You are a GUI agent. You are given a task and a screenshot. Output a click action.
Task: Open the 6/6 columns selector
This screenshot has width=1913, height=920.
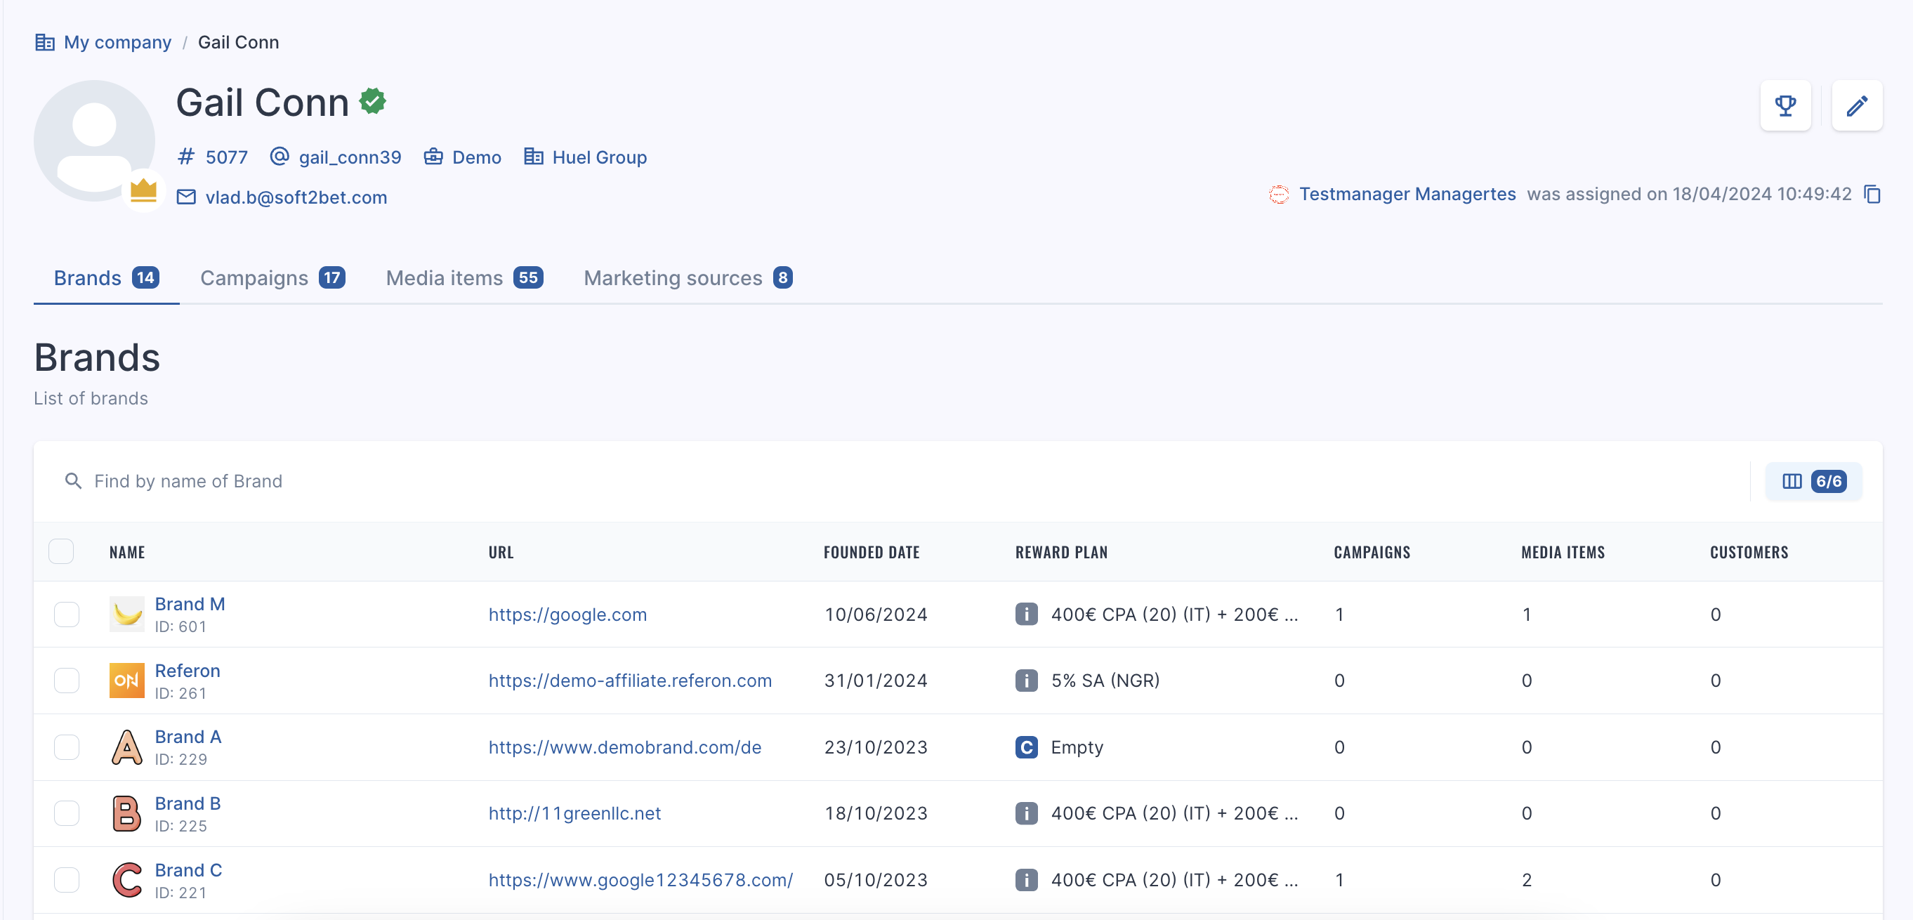coord(1813,481)
